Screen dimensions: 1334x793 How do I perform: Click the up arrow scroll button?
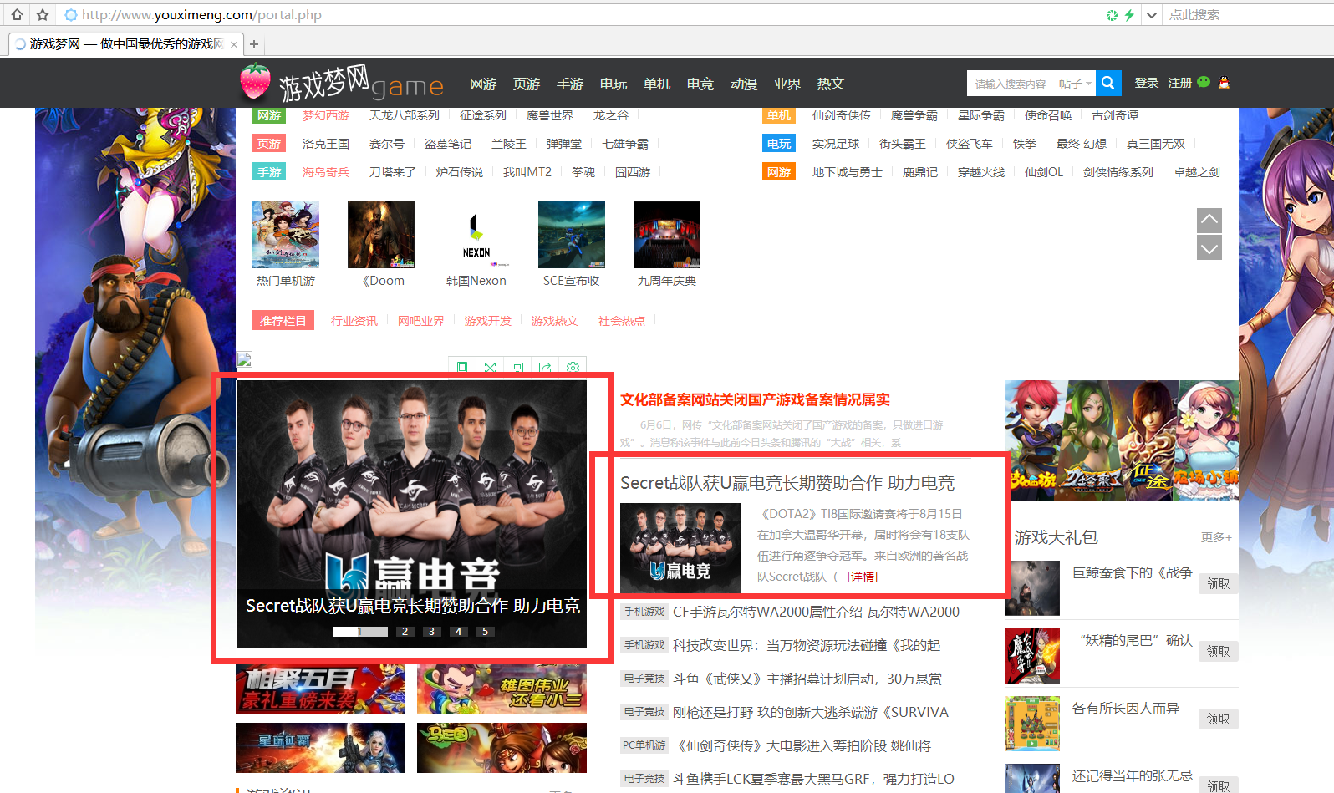tap(1209, 221)
